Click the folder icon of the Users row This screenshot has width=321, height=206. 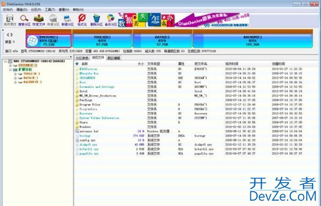point(77,122)
